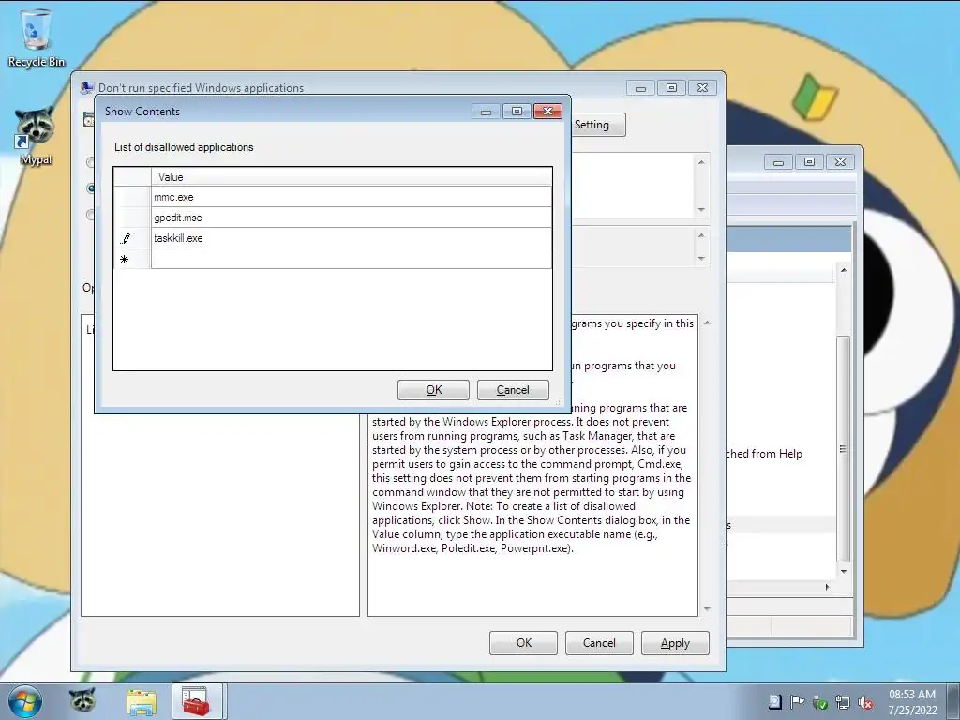Click help text scroll-up arrow

point(707,322)
